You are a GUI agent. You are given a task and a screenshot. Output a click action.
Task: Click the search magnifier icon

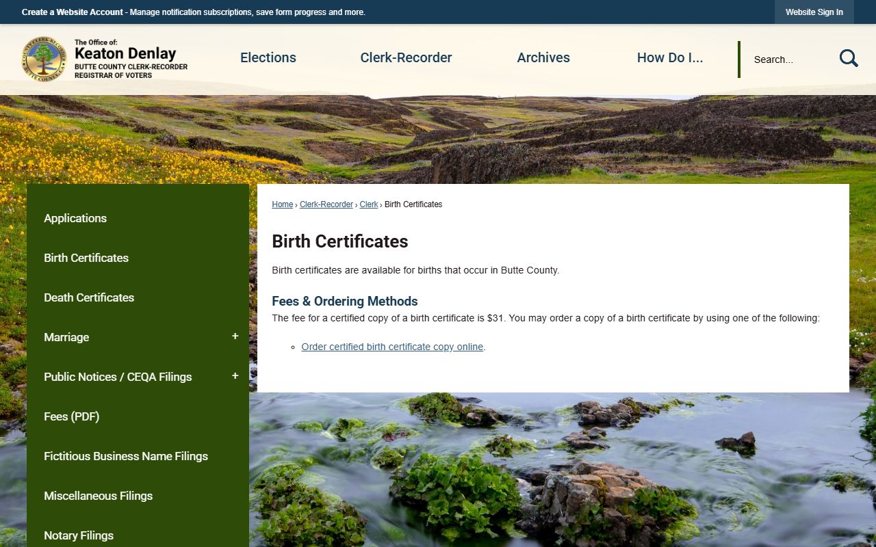pos(849,59)
